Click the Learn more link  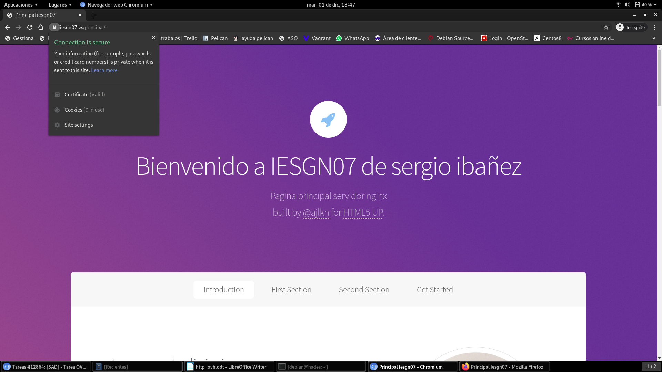tap(104, 70)
